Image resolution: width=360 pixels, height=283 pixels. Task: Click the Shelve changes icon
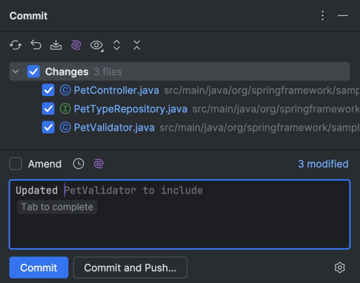(56, 45)
